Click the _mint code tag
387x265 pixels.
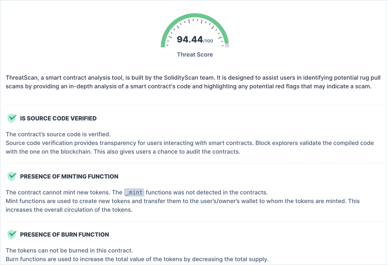(134, 192)
